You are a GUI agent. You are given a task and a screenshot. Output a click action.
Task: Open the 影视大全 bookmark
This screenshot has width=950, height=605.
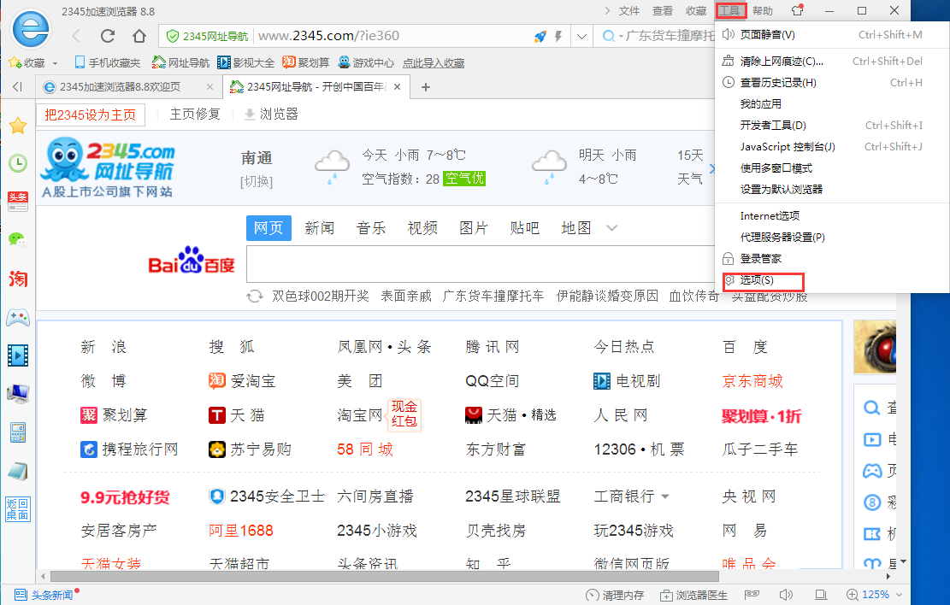click(x=246, y=63)
